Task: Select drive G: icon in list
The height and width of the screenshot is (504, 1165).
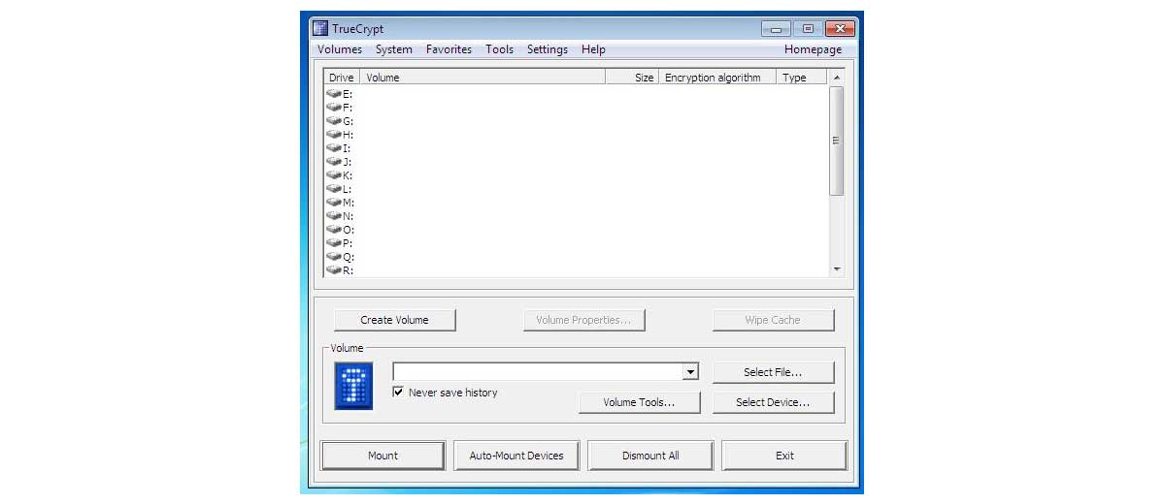Action: pos(334,121)
